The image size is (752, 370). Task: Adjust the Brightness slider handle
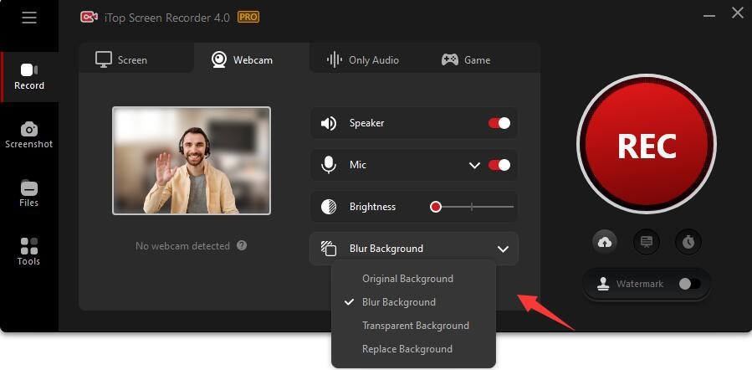436,207
